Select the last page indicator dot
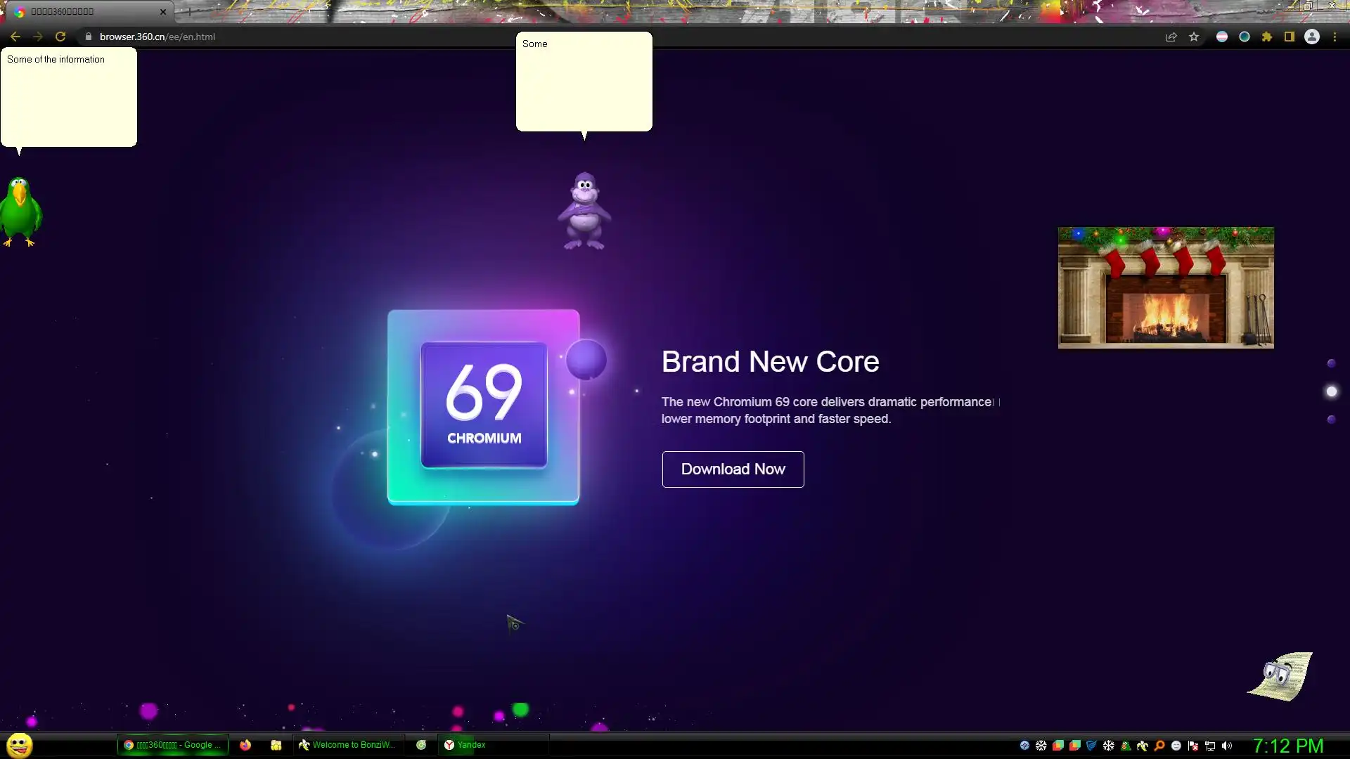The height and width of the screenshot is (759, 1350). pyautogui.click(x=1331, y=420)
